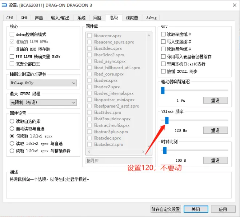Click the 关闭 button
This screenshot has height=217, width=240.
pos(196,209)
